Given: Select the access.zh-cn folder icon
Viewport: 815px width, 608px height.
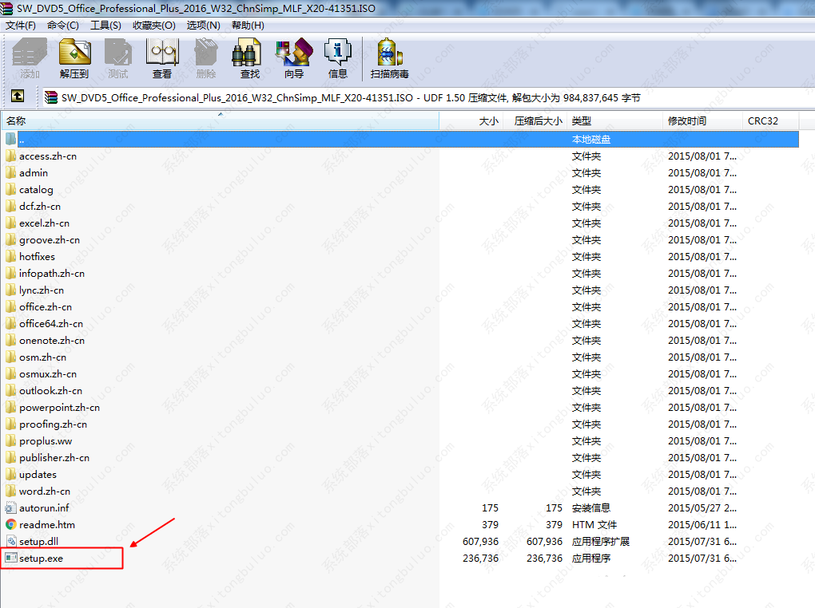Looking at the screenshot, I should tap(11, 156).
